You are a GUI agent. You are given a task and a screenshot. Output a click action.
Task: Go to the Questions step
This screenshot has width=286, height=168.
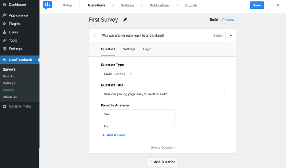click(x=96, y=5)
